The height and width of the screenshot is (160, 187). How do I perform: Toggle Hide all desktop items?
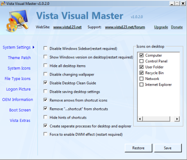coord(45,66)
